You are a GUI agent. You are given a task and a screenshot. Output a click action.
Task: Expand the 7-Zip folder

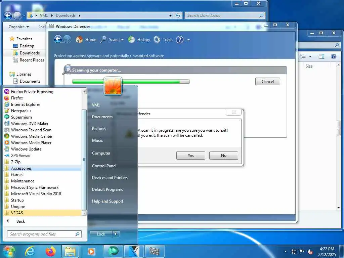coord(42,162)
